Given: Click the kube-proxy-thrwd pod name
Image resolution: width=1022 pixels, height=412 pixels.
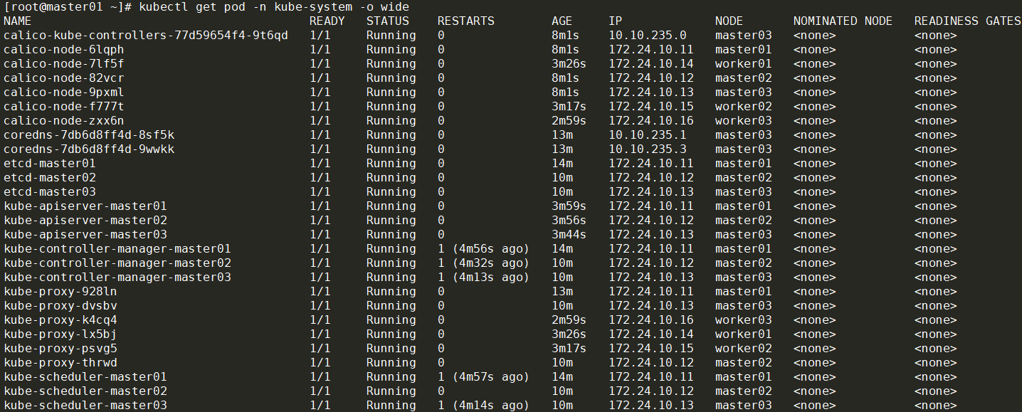Looking at the screenshot, I should [60, 363].
